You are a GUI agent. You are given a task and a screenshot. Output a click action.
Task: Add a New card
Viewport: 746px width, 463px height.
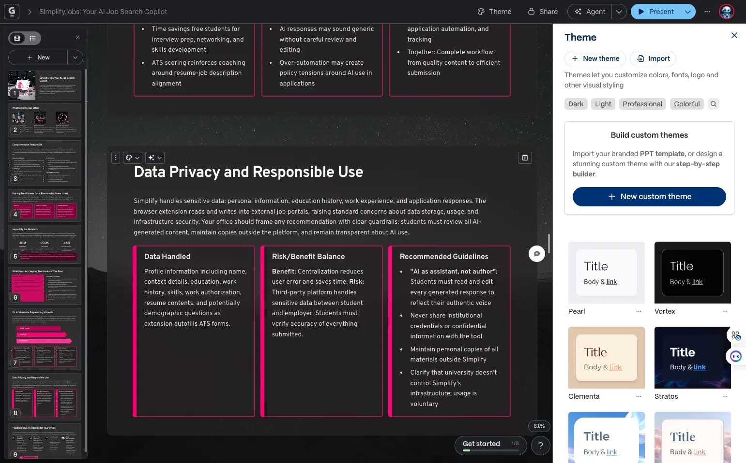pyautogui.click(x=38, y=57)
